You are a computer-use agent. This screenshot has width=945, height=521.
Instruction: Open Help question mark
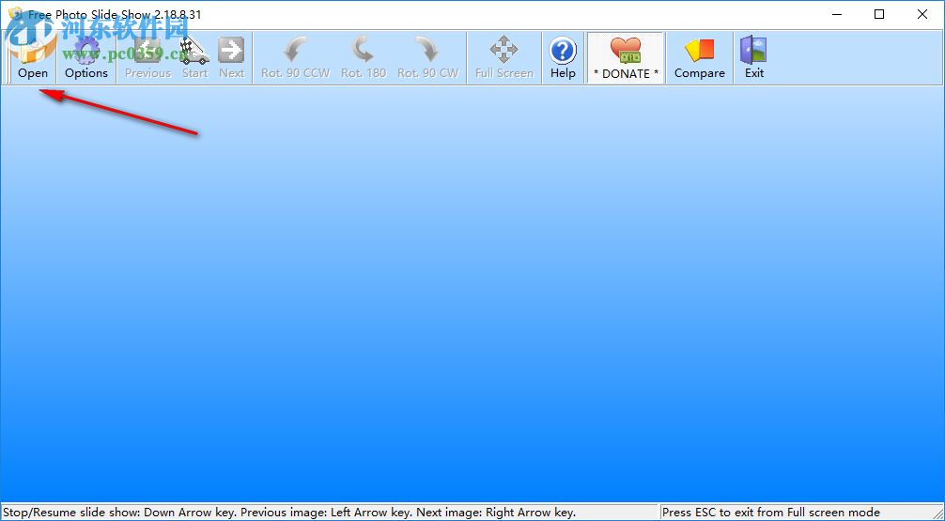click(x=563, y=58)
